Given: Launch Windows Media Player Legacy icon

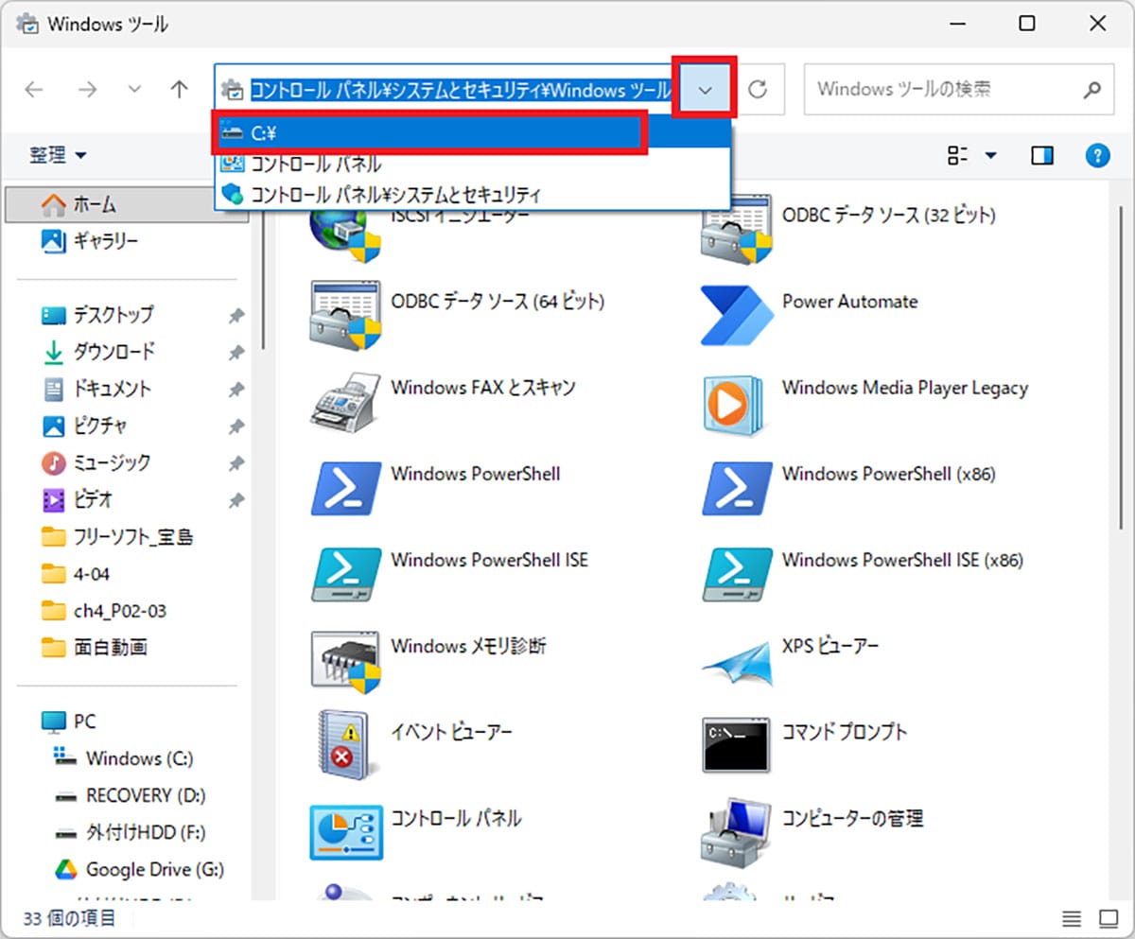Looking at the screenshot, I should click(x=736, y=401).
